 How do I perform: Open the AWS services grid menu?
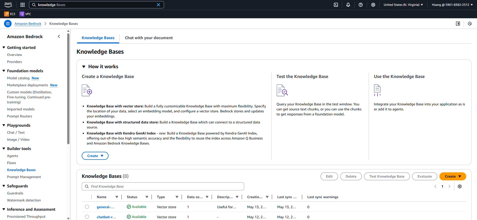tap(23, 5)
